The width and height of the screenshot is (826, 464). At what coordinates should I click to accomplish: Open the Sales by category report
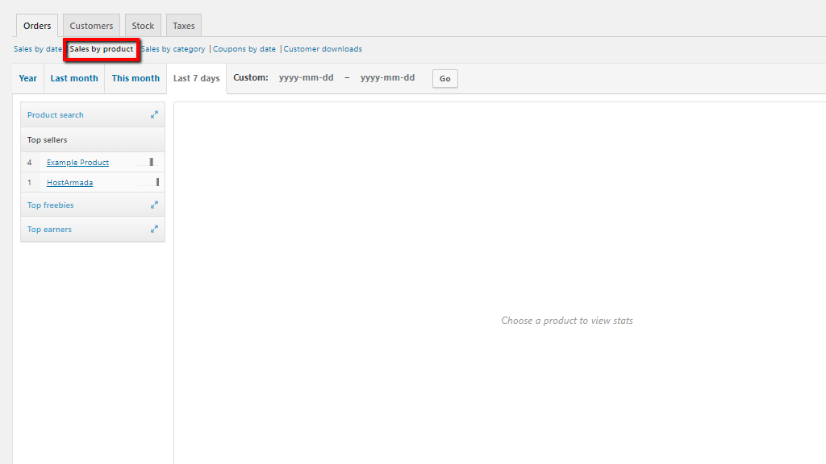tap(174, 49)
